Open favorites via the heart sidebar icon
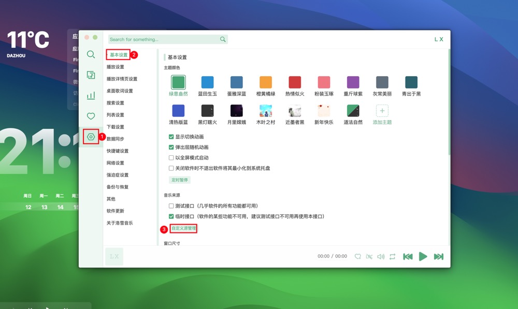The width and height of the screenshot is (518, 309). coord(91,115)
